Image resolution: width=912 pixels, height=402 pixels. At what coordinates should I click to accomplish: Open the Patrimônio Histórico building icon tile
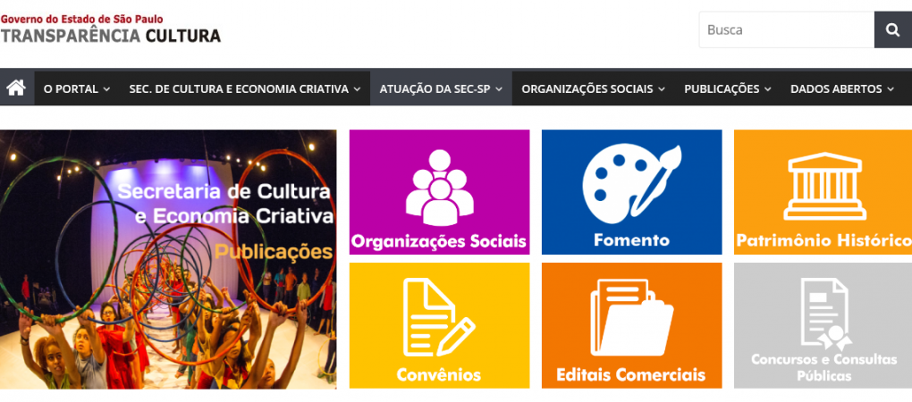pos(823,192)
